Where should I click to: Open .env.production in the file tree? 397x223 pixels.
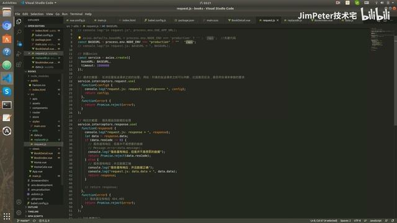click(x=40, y=190)
